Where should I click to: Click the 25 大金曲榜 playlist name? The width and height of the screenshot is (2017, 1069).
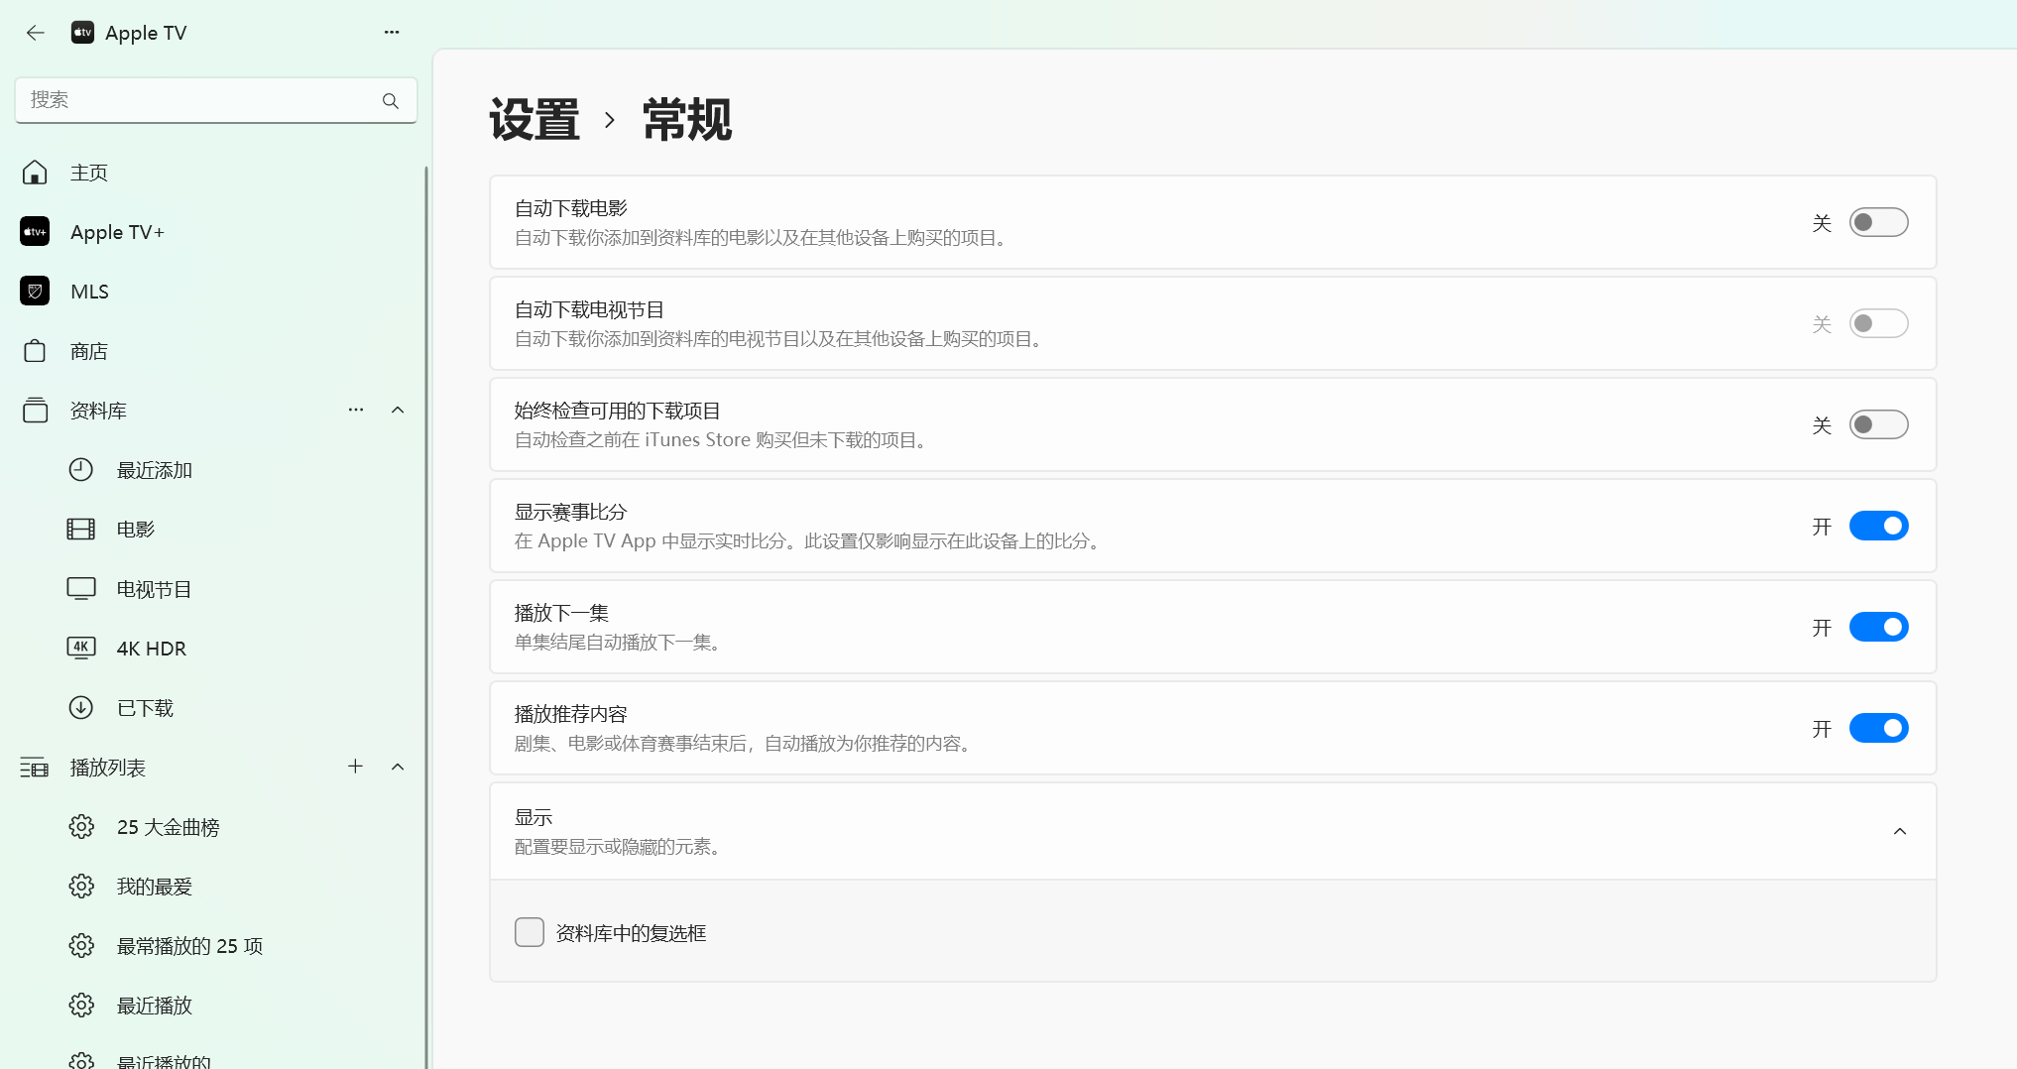click(169, 827)
